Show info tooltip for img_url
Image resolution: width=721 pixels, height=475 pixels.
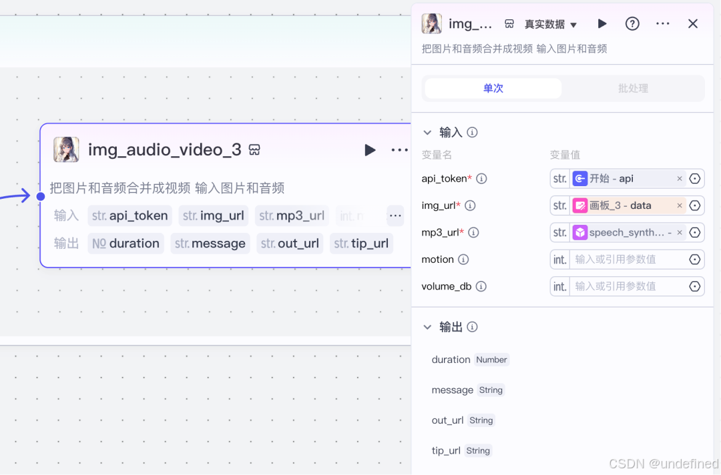tap(470, 205)
